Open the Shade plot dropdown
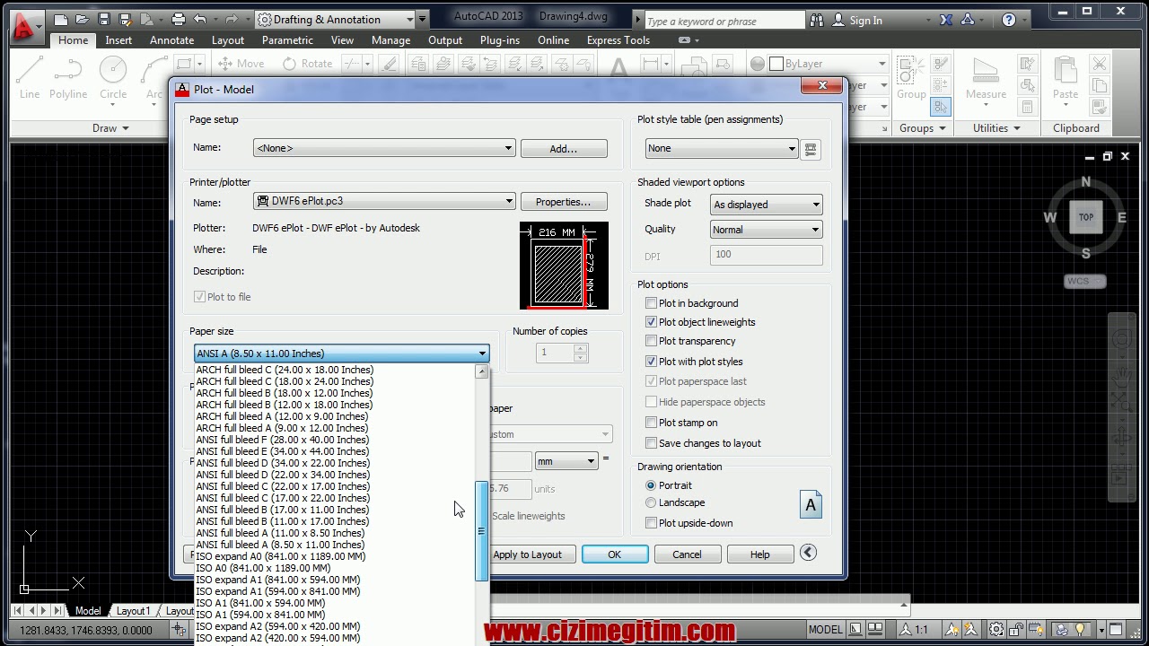This screenshot has height=646, width=1149. [766, 205]
